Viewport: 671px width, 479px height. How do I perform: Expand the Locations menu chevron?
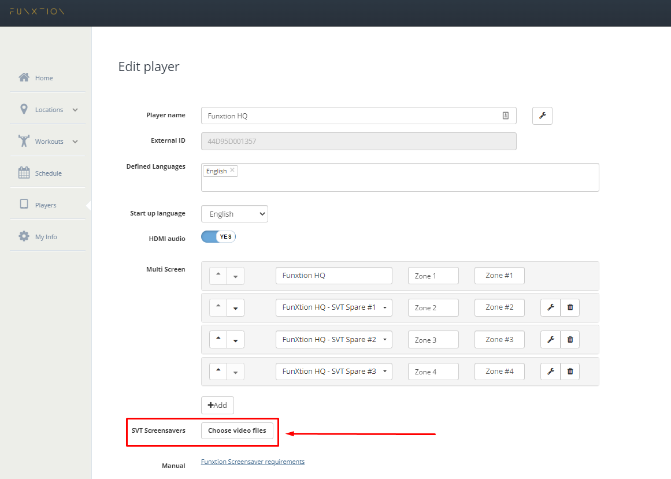(x=75, y=110)
